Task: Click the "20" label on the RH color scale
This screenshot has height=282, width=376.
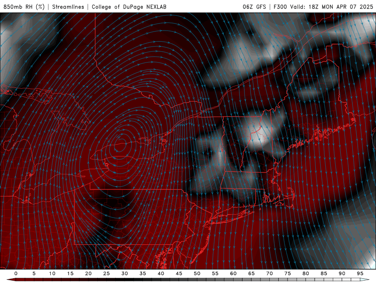Action: click(x=88, y=274)
